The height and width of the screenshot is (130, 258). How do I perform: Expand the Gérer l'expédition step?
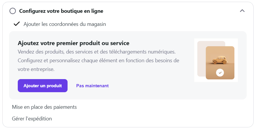32,119
